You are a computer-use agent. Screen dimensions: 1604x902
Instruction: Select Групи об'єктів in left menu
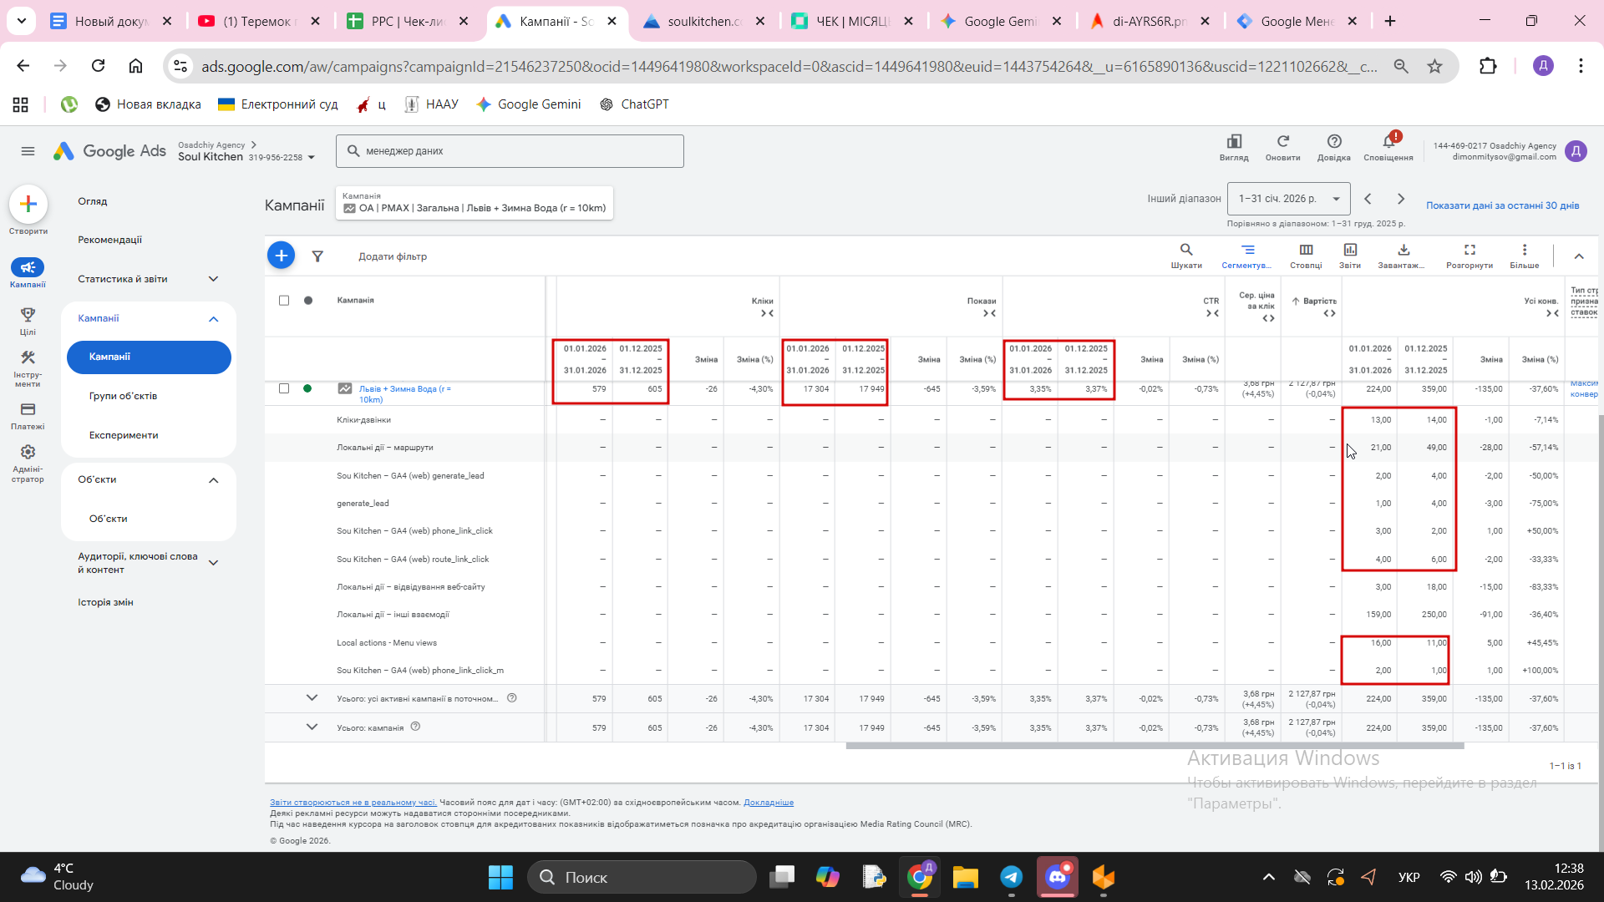[x=123, y=396]
